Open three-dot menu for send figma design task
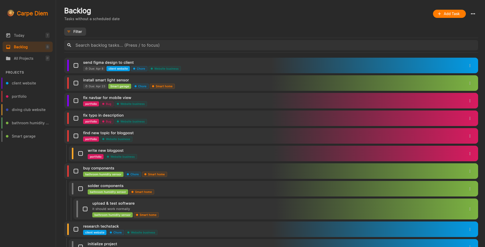Image resolution: width=485 pixels, height=247 pixels. click(470, 66)
